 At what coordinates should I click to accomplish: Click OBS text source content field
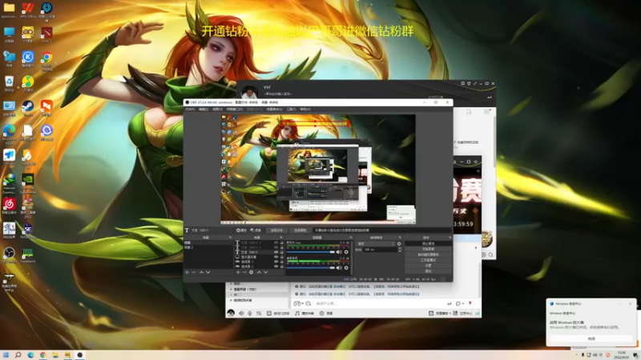click(382, 230)
